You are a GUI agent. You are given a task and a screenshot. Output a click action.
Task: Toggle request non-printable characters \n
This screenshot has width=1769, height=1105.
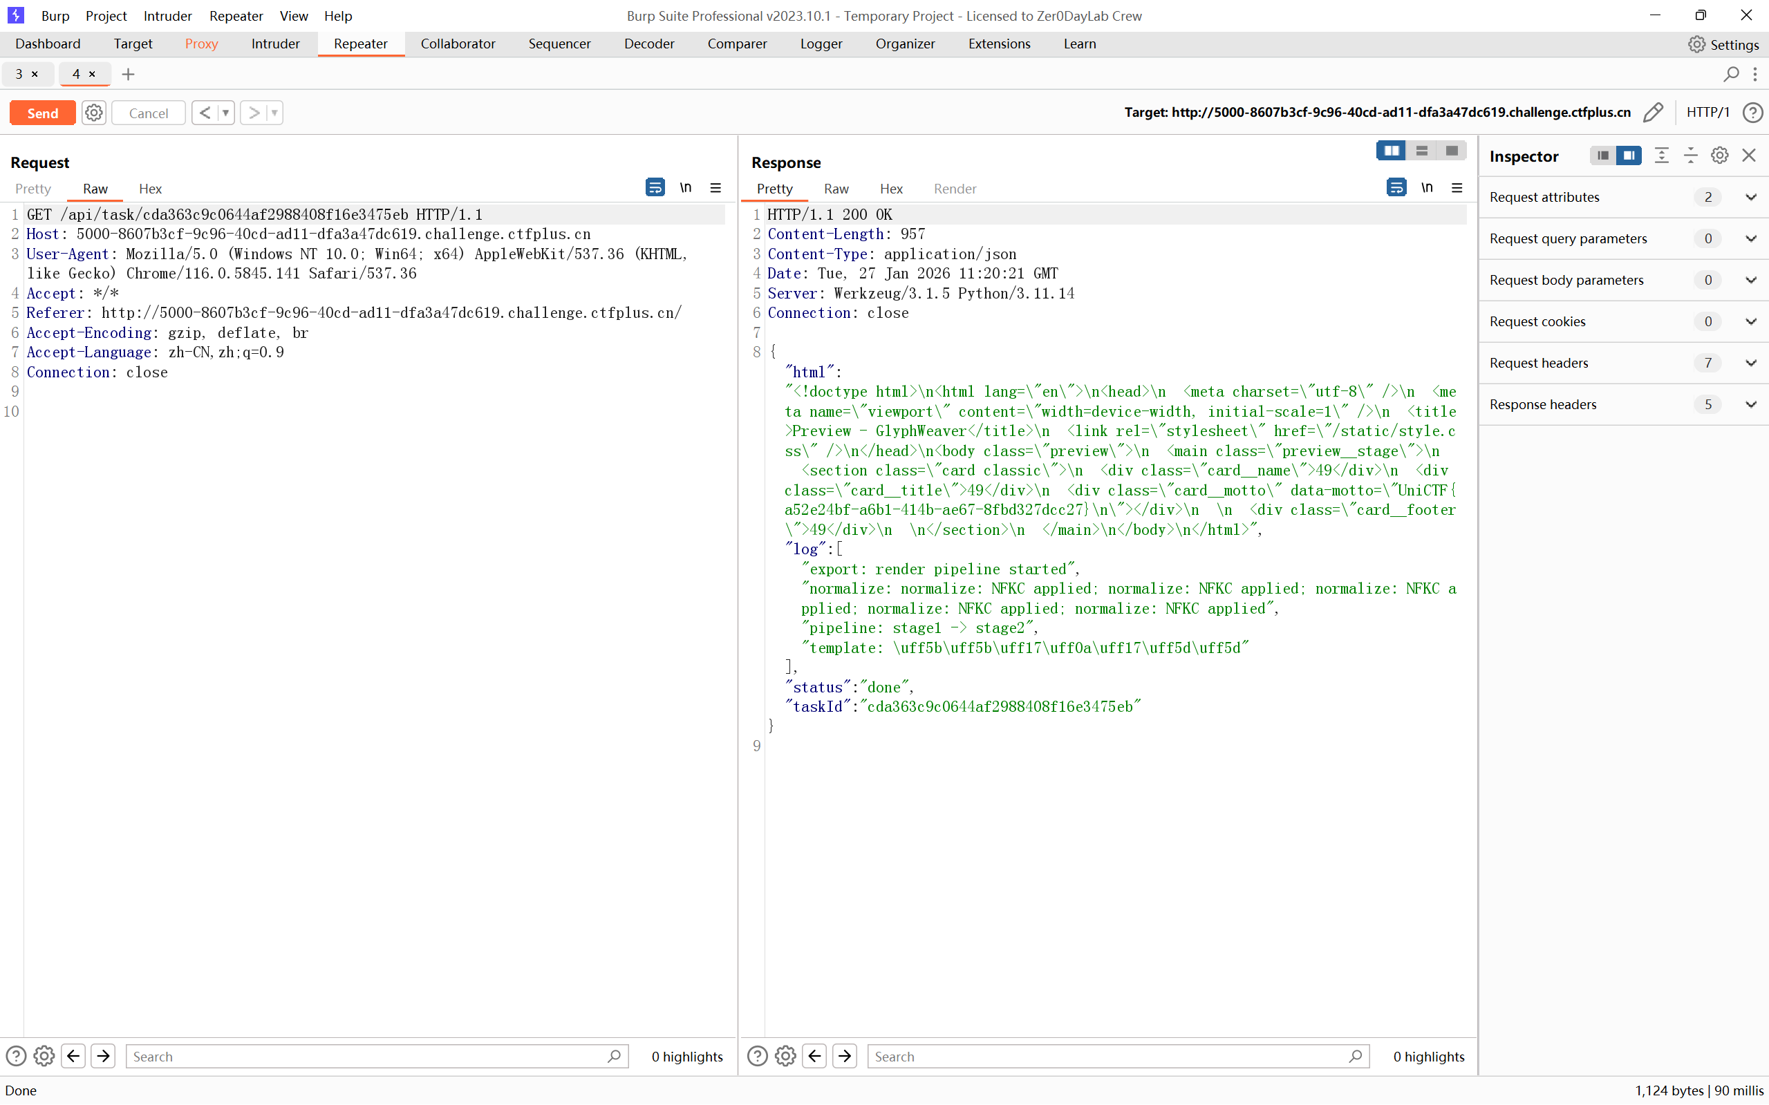[686, 188]
